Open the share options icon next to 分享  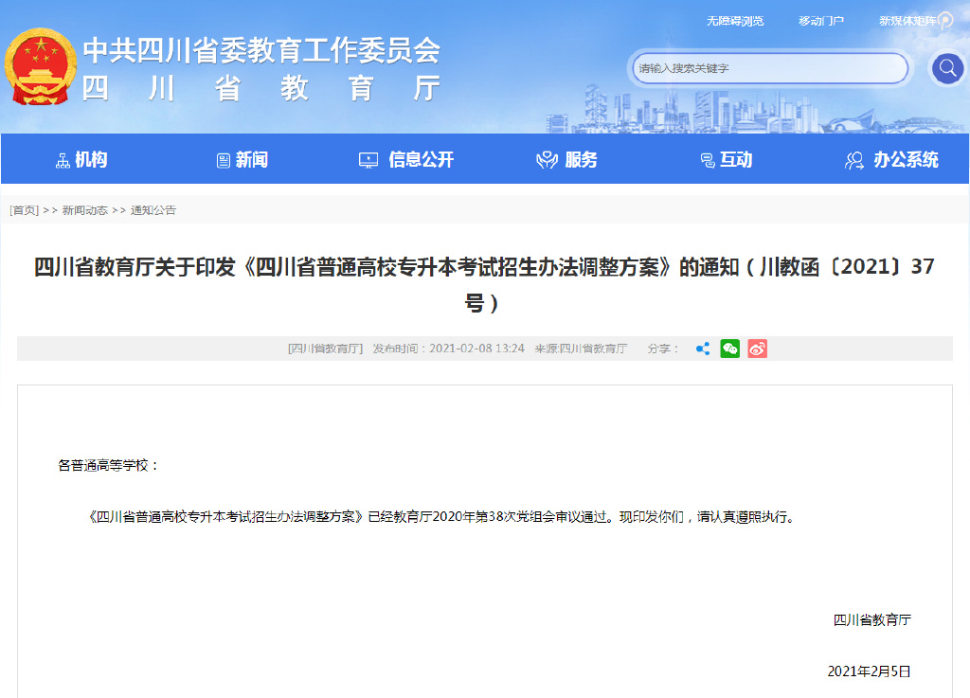(702, 349)
